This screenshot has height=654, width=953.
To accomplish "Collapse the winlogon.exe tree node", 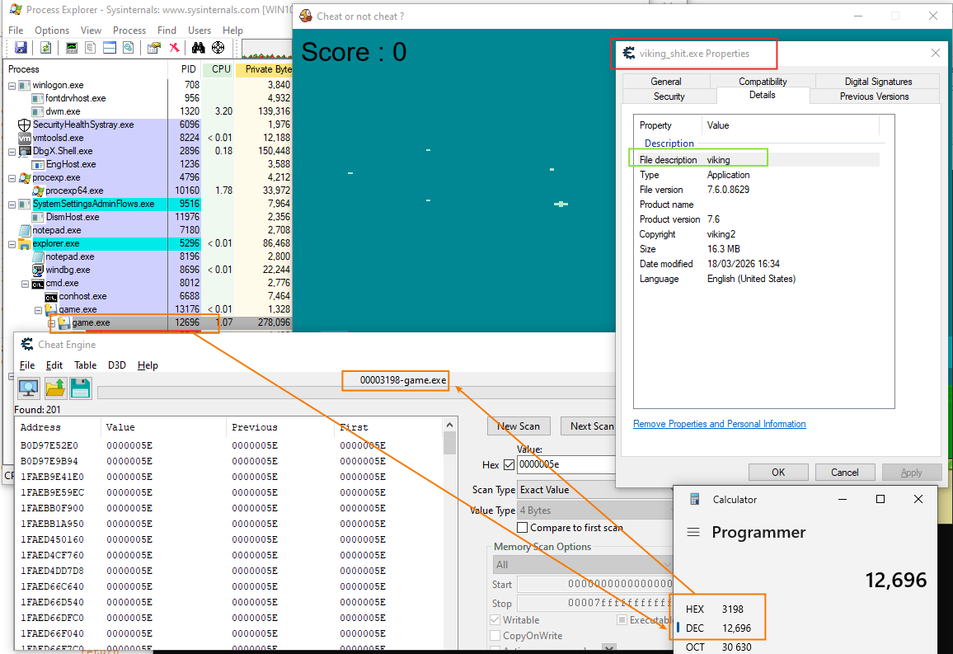I will (x=12, y=86).
